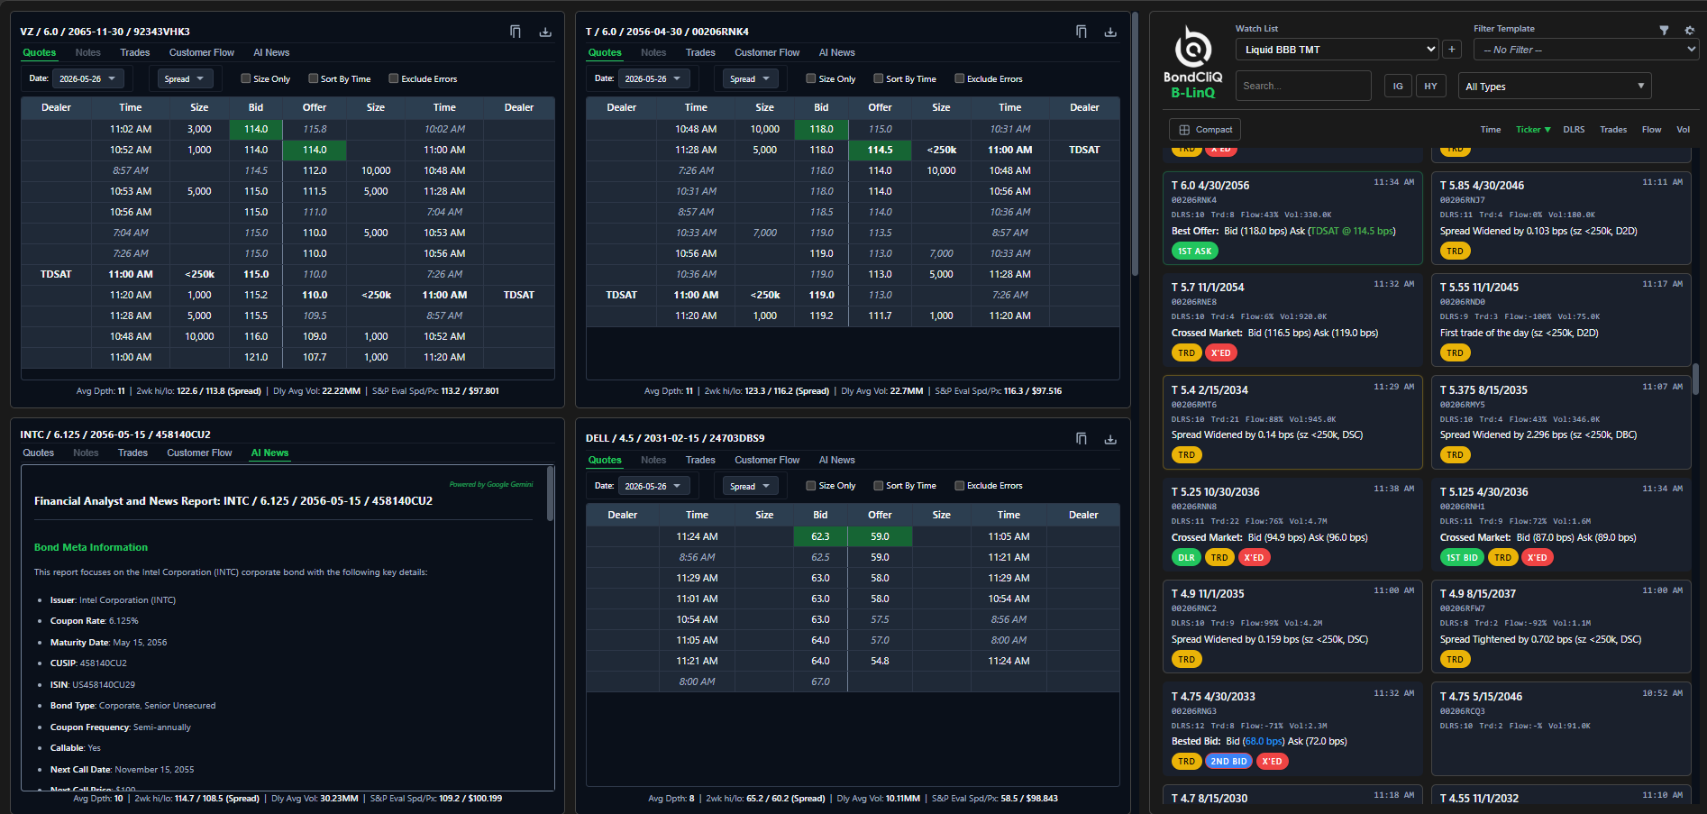Click the INTC AI News panel scrollbar
The width and height of the screenshot is (1707, 814).
click(x=550, y=493)
